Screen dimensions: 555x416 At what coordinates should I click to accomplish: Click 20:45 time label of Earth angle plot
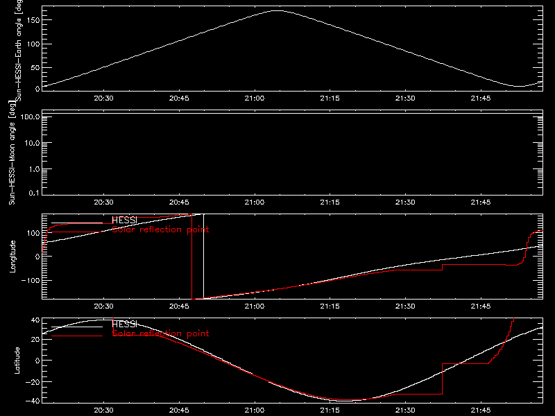pos(179,98)
